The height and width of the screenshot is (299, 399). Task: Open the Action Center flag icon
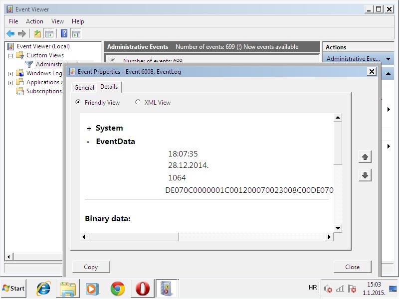[352, 289]
